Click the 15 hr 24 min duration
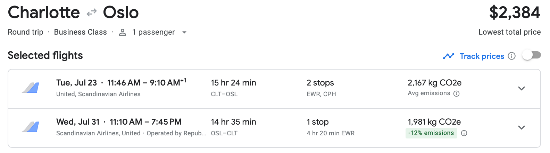 [233, 83]
